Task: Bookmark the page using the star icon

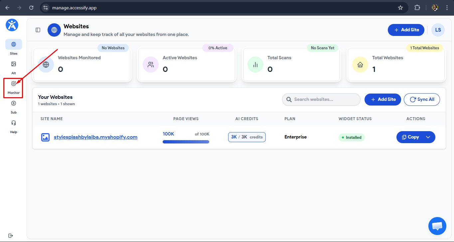Action: (x=400, y=7)
